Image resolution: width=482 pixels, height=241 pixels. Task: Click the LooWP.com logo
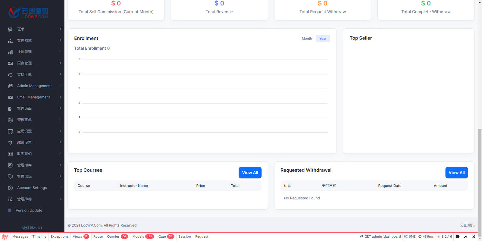tap(28, 13)
